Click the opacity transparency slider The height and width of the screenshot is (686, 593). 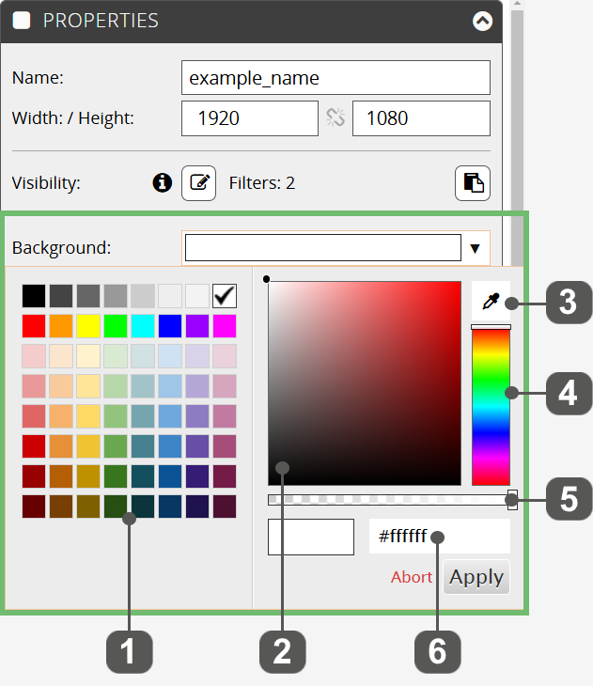(391, 500)
